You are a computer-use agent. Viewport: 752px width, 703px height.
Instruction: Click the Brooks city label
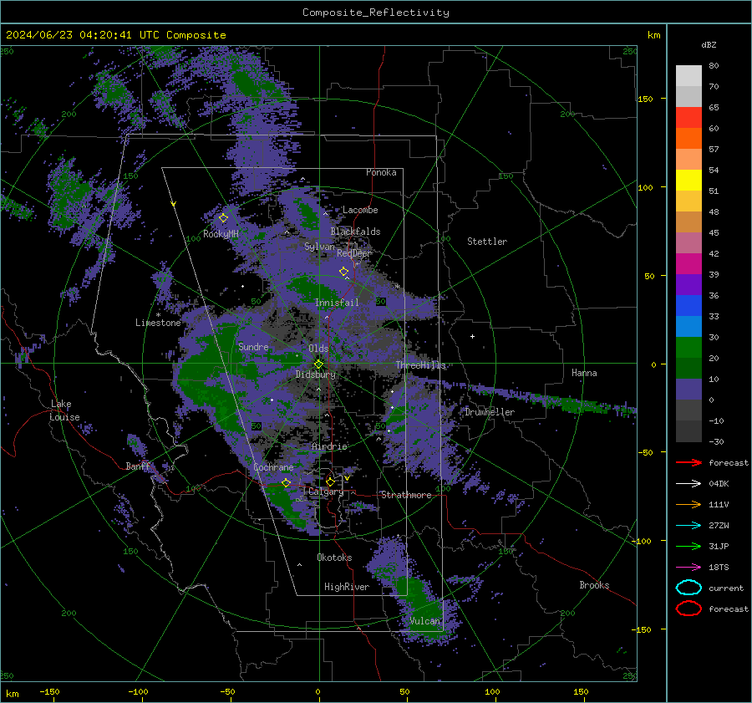[594, 585]
